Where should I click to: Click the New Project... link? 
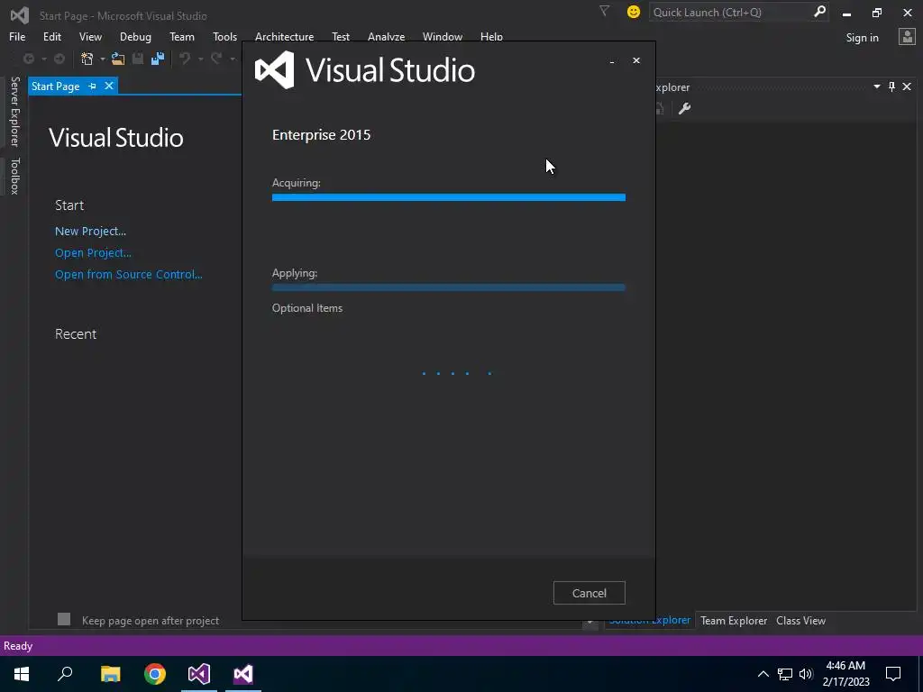[x=91, y=232]
